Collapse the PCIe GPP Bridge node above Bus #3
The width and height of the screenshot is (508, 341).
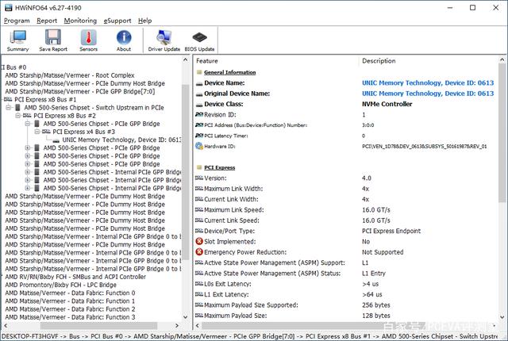[x=28, y=124]
